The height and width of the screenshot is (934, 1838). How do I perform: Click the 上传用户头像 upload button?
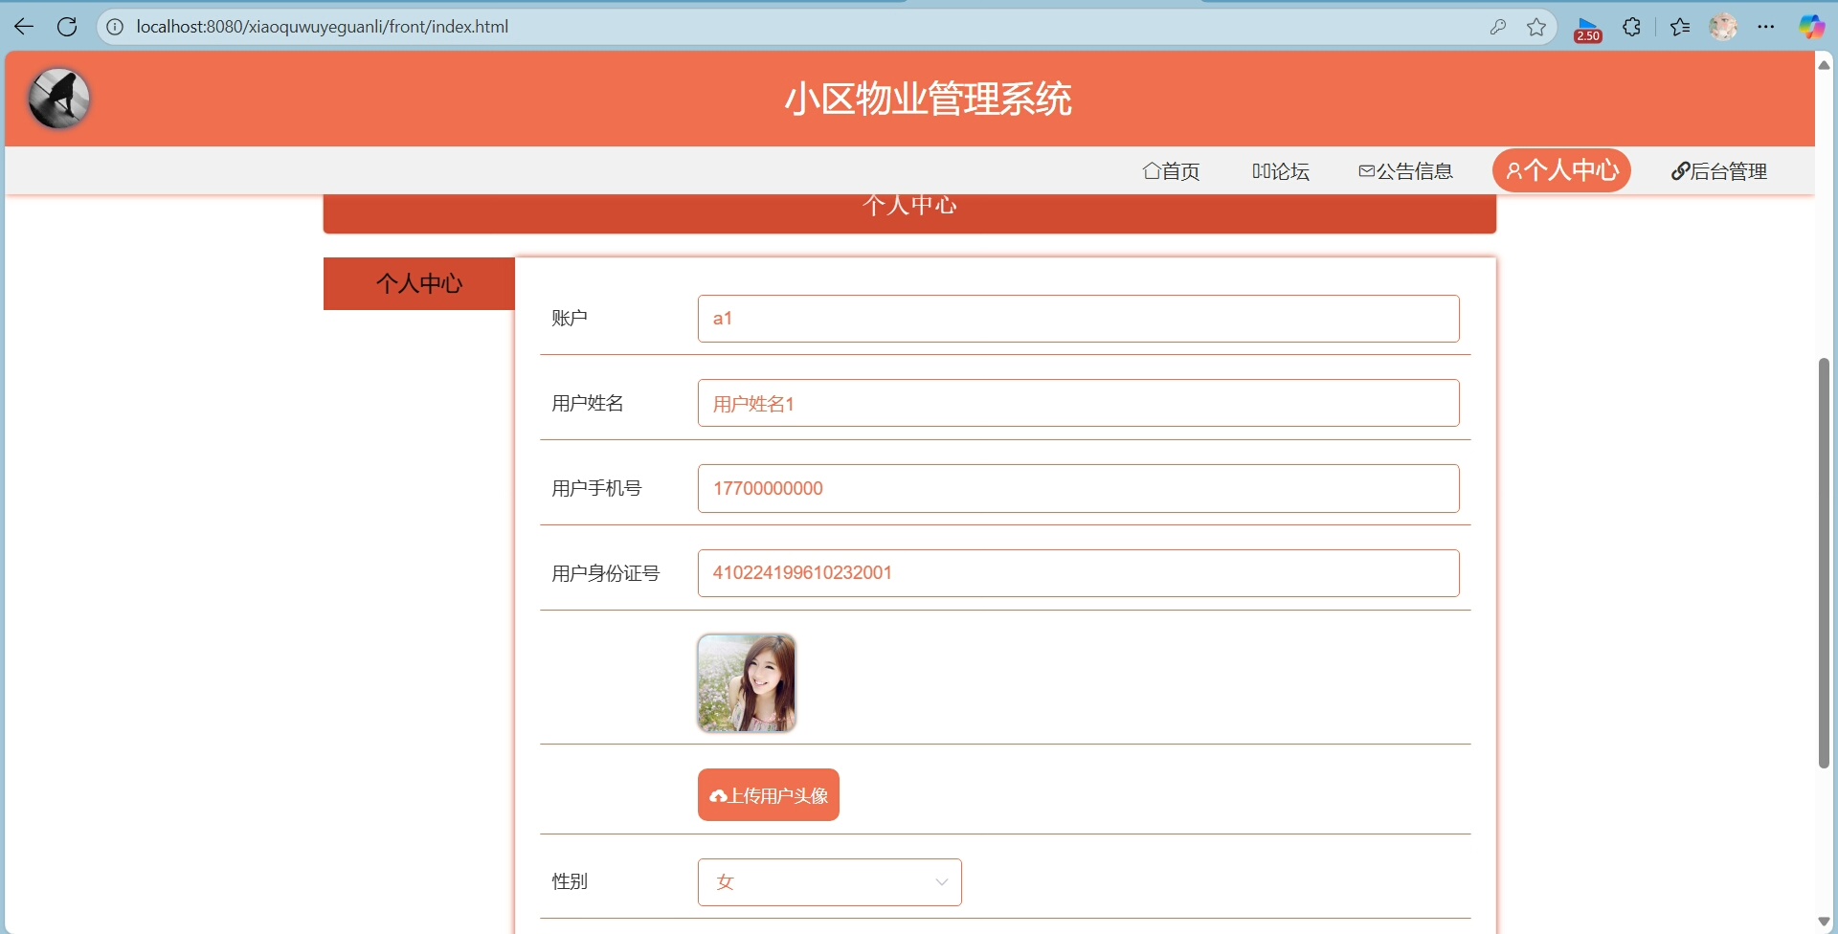769,795
